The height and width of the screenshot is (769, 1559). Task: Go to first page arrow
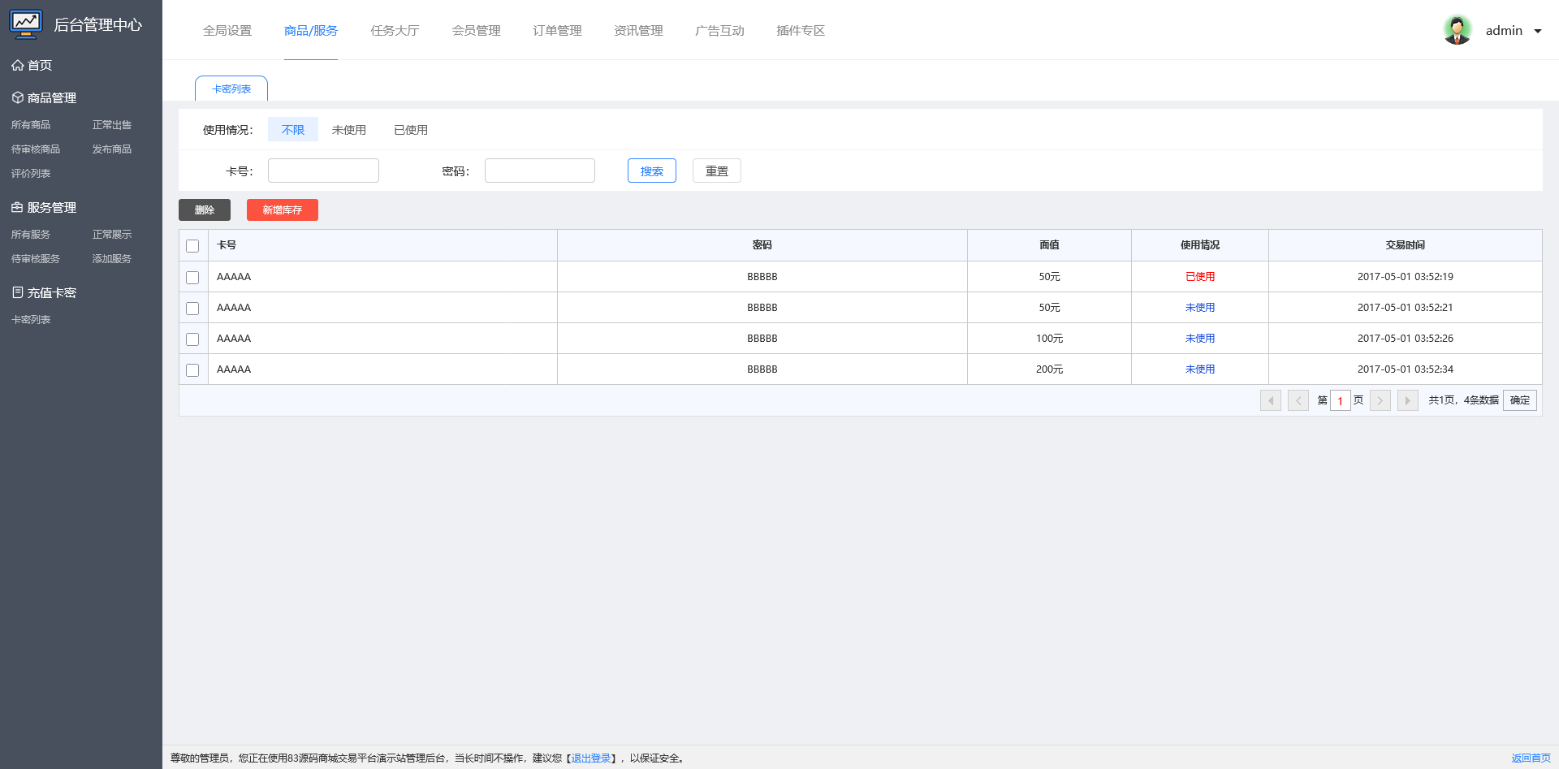click(x=1271, y=400)
